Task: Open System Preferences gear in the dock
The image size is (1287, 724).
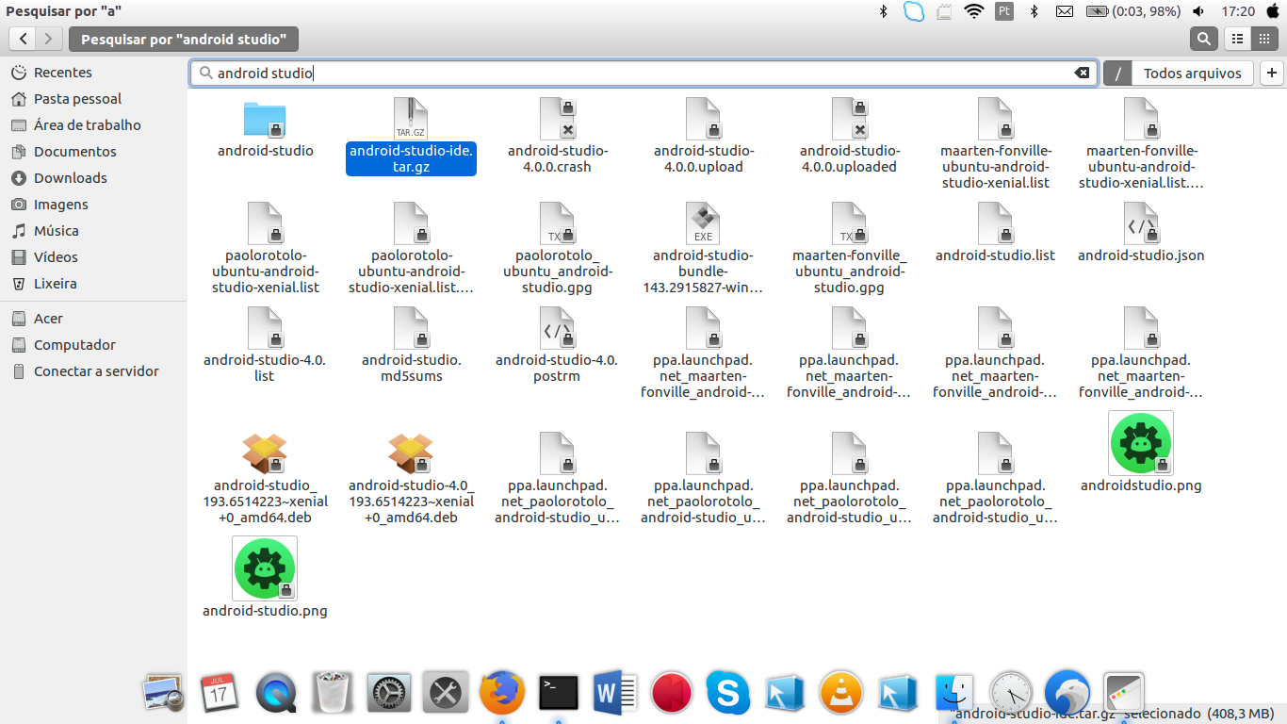Action: [387, 694]
